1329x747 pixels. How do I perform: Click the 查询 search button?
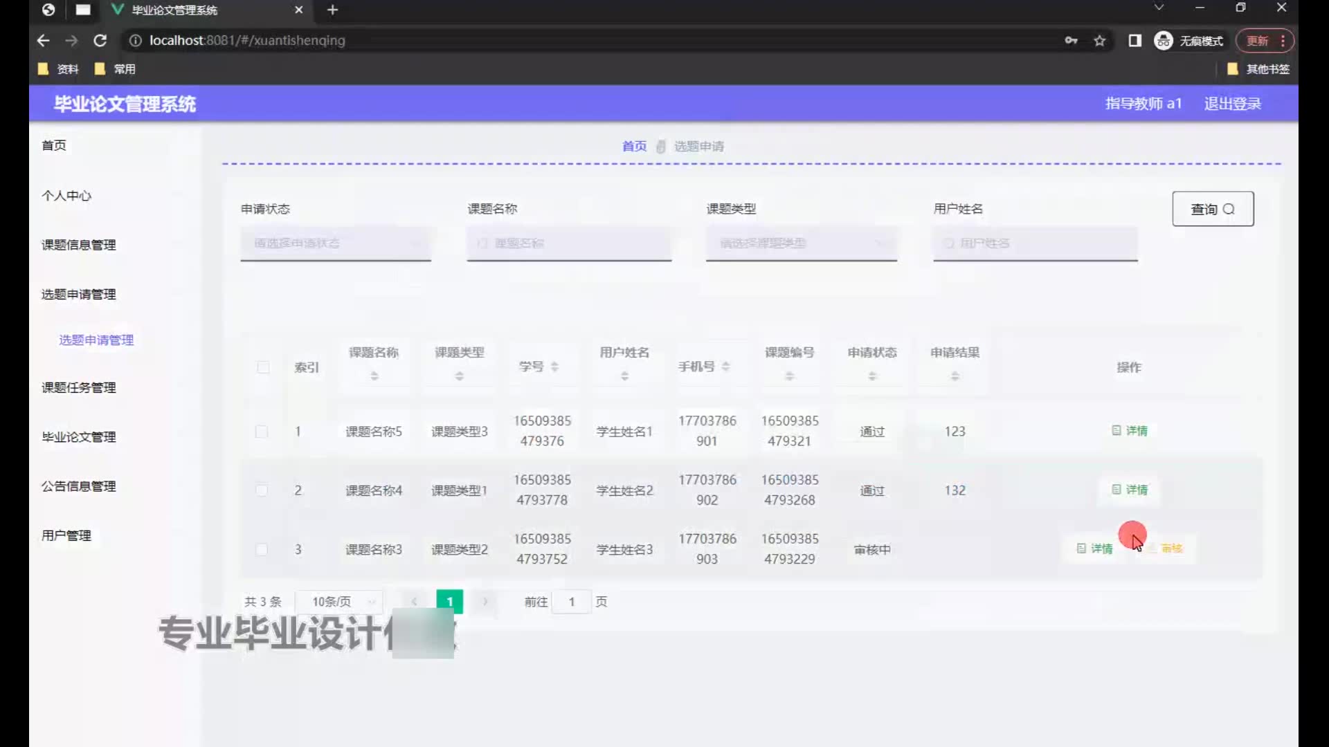tap(1212, 209)
